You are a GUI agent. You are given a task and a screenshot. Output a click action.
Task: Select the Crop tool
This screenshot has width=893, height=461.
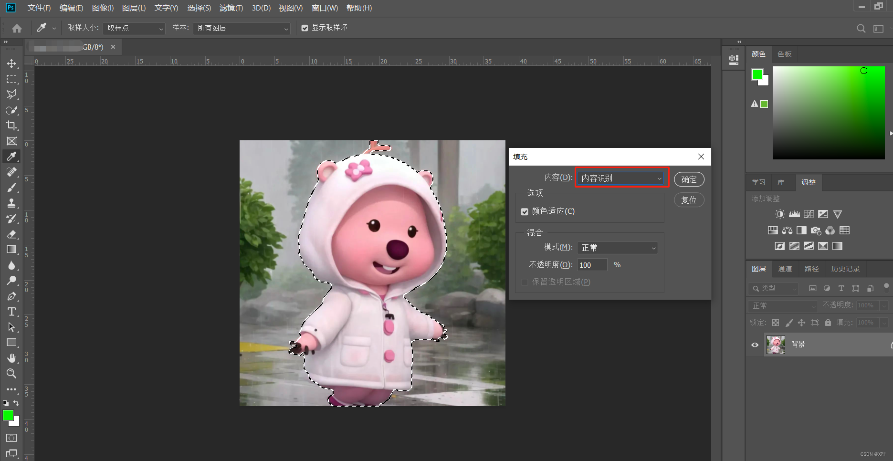(11, 126)
